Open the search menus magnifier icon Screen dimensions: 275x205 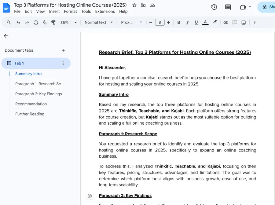pyautogui.click(x=9, y=22)
